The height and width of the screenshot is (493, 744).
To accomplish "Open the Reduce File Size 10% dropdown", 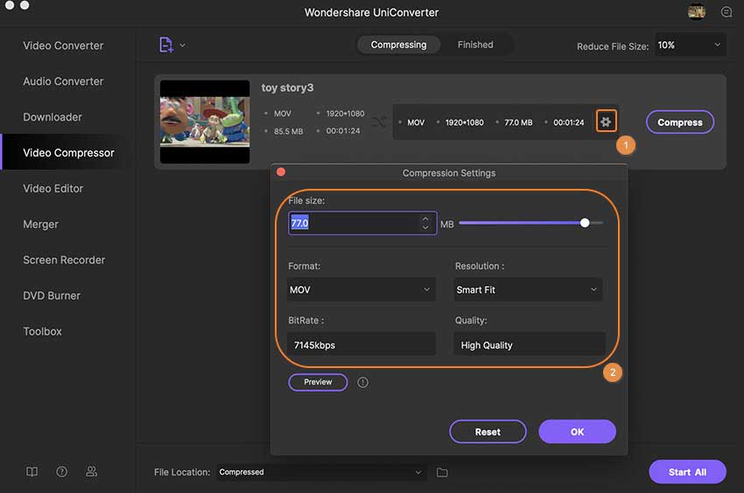I will (x=691, y=45).
